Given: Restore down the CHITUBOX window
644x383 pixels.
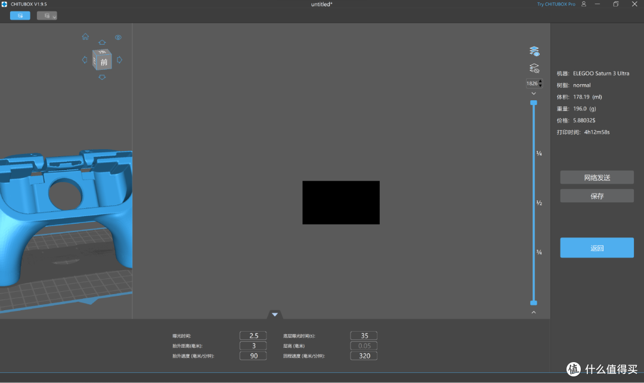Looking at the screenshot, I should 615,4.
